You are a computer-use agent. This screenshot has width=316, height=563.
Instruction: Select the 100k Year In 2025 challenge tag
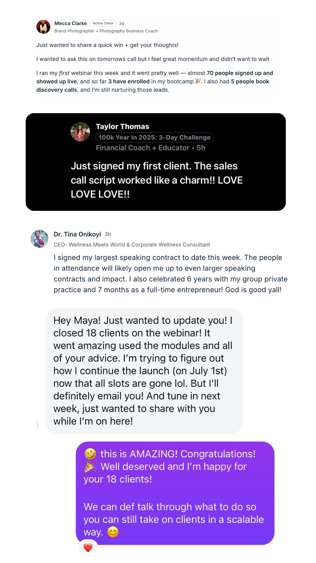click(x=155, y=137)
